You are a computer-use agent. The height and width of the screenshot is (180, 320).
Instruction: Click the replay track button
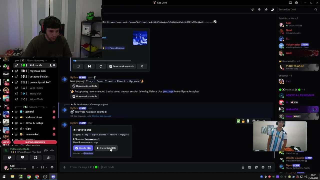[101, 66]
